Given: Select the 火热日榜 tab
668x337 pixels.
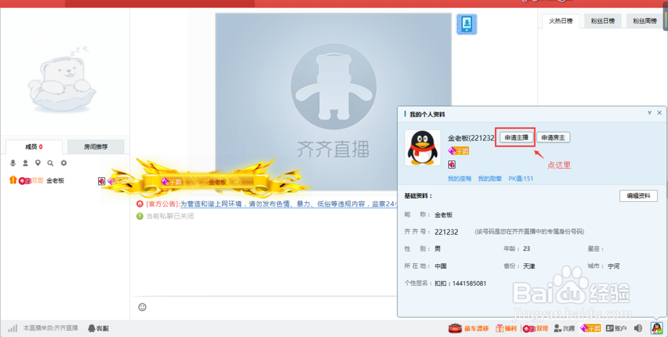Looking at the screenshot, I should coord(560,21).
